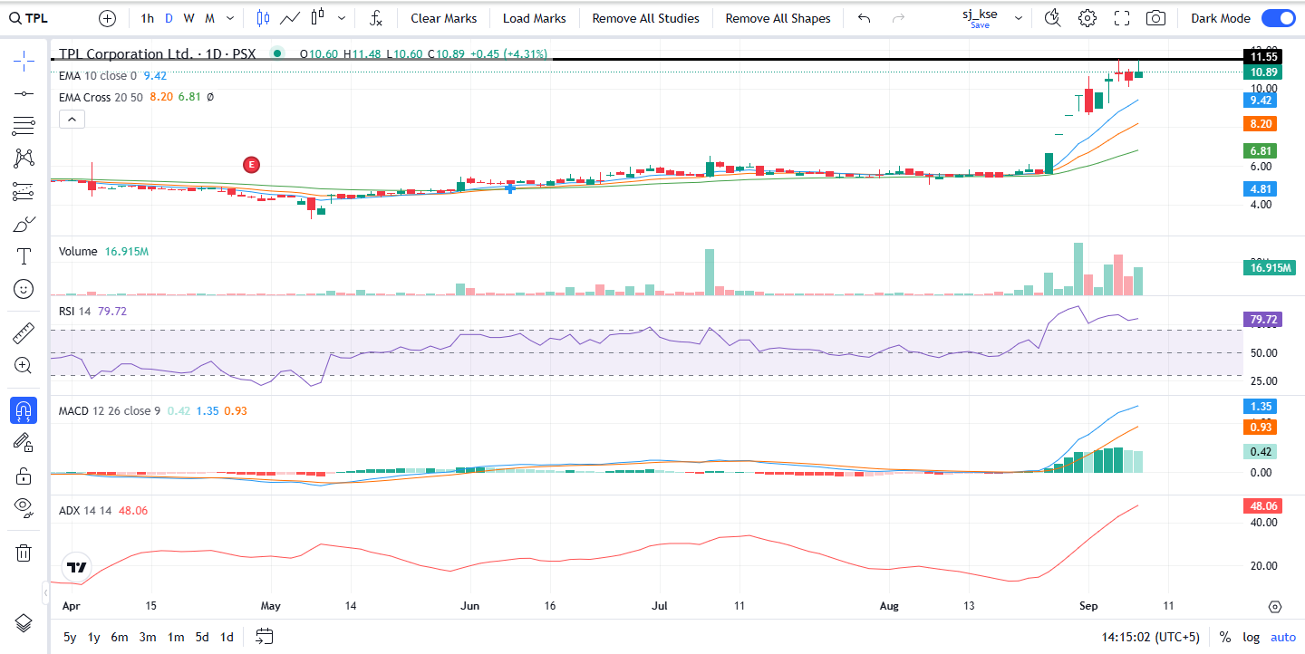The height and width of the screenshot is (654, 1305).
Task: Click the red E earnings marker
Action: (x=252, y=164)
